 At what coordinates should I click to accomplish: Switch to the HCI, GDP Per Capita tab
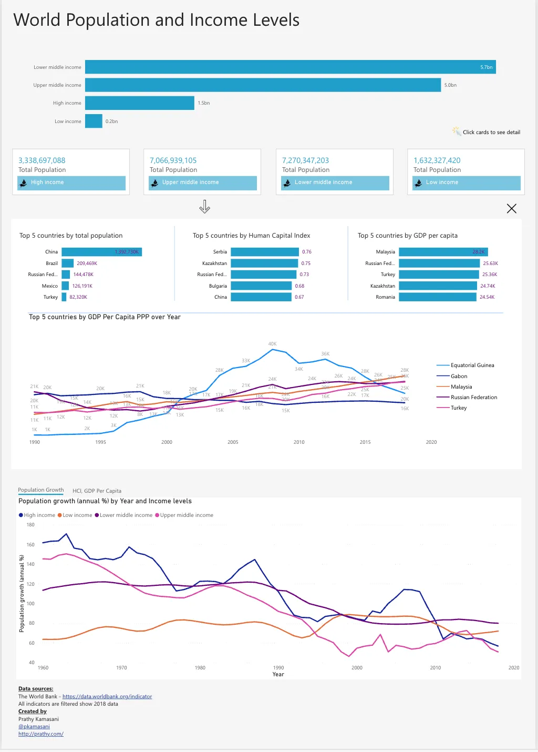97,491
